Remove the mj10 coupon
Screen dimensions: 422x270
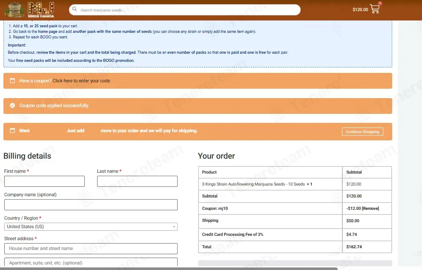pyautogui.click(x=370, y=208)
